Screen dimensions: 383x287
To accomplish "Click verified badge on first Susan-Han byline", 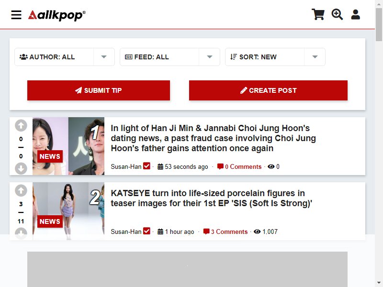I will [146, 166].
